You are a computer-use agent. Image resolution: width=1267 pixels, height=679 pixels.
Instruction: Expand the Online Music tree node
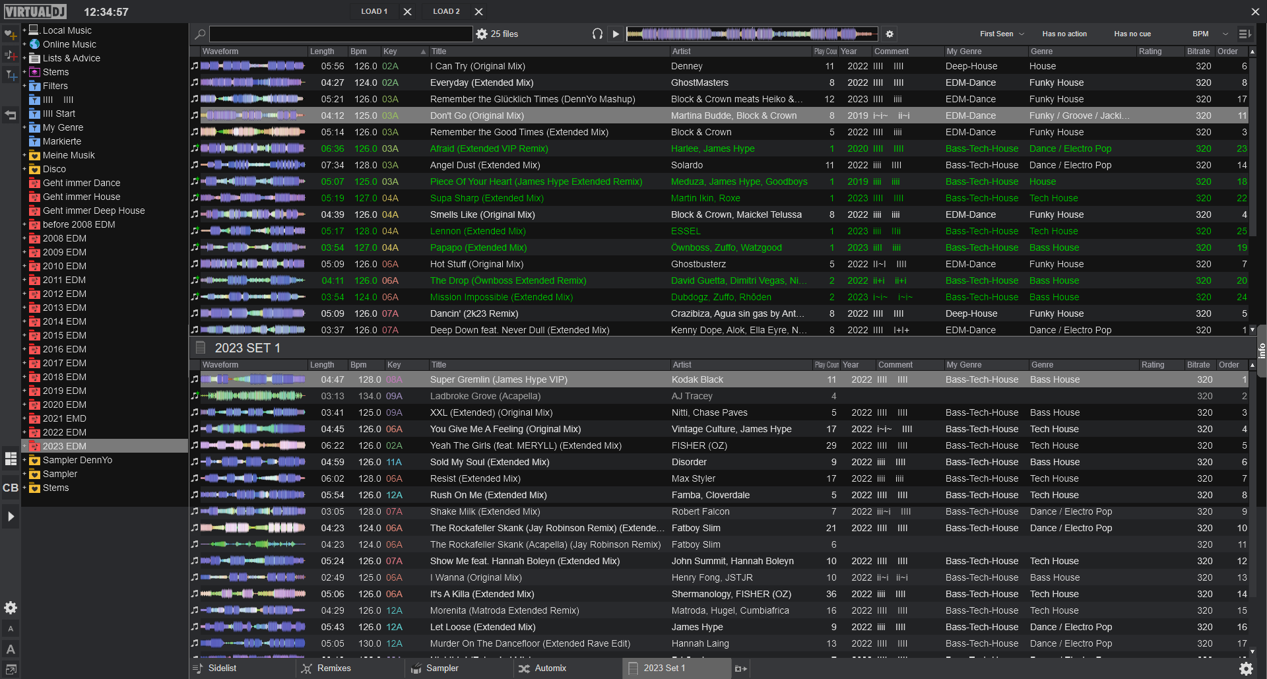tap(24, 44)
